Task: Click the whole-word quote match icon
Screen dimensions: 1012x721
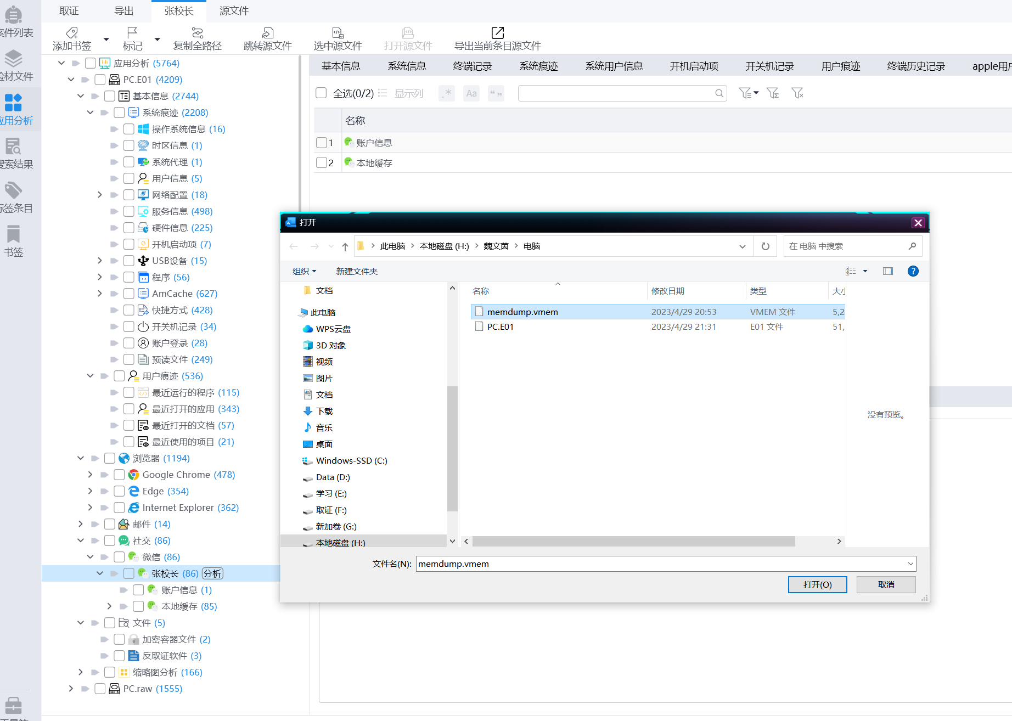Action: pyautogui.click(x=496, y=93)
